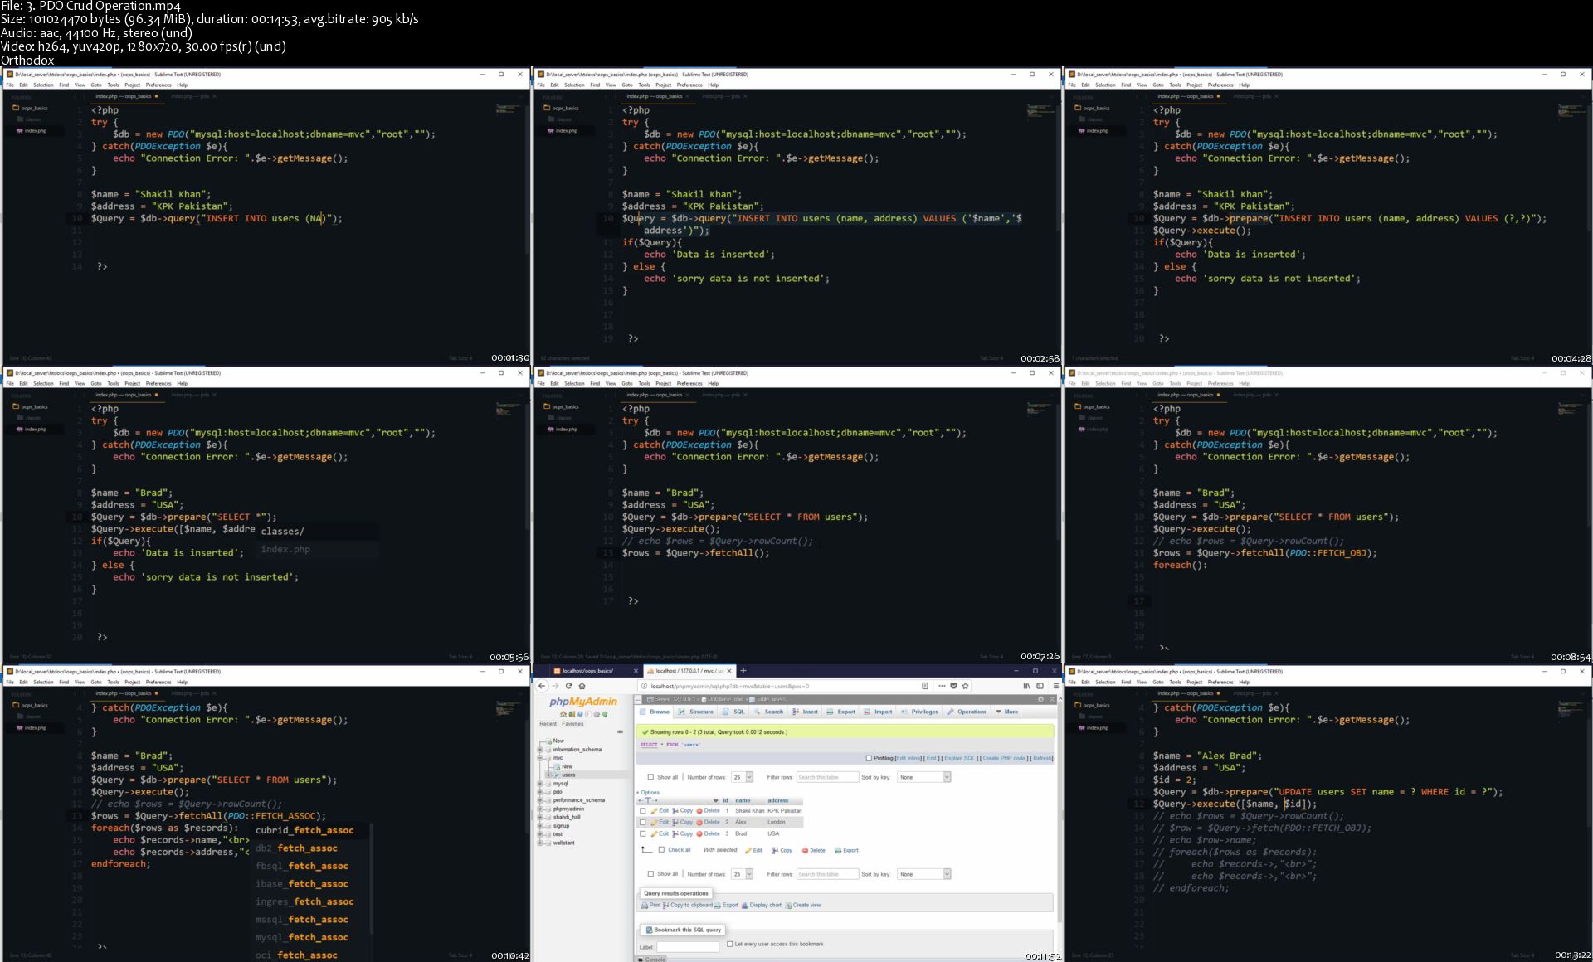Image resolution: width=1593 pixels, height=962 pixels.
Task: Click the Refresh link
Action: [x=1042, y=758]
